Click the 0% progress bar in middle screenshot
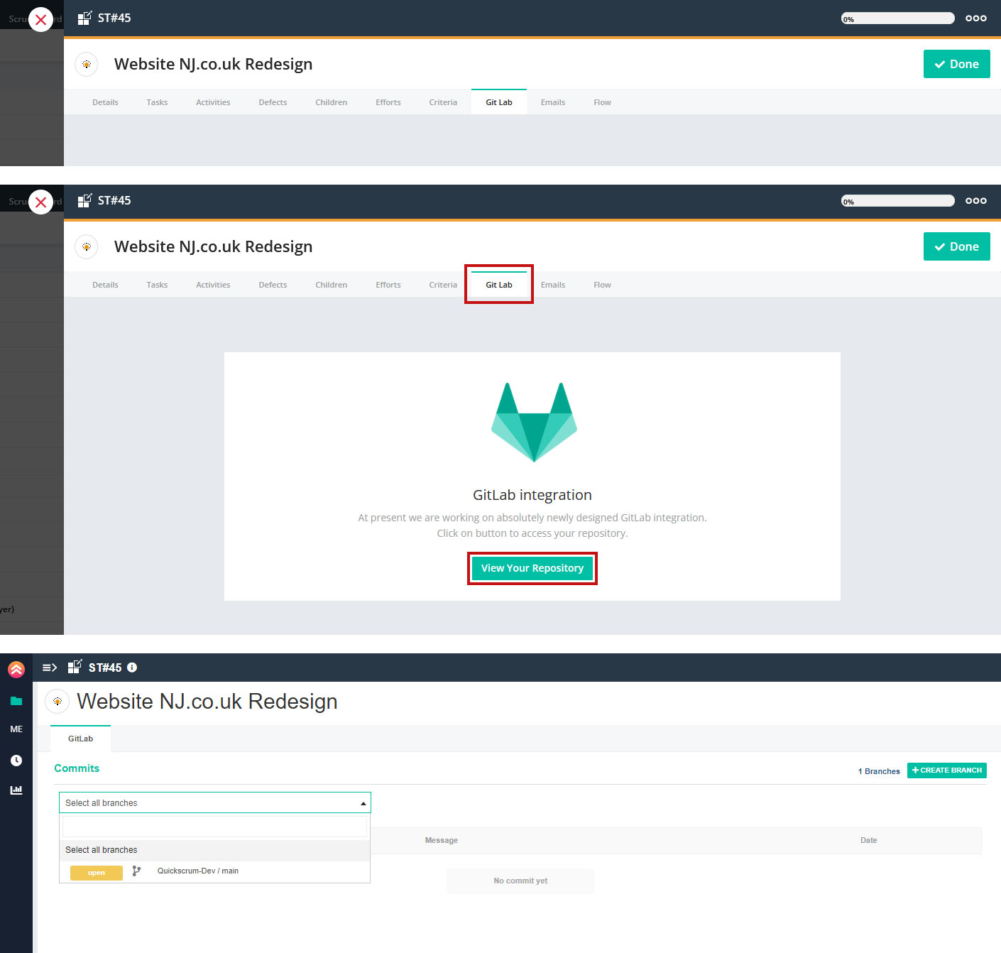Image resolution: width=1001 pixels, height=953 pixels. [897, 201]
